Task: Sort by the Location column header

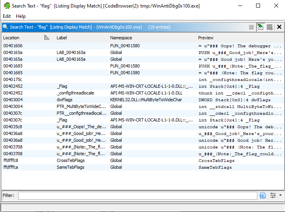Action: coord(11,38)
